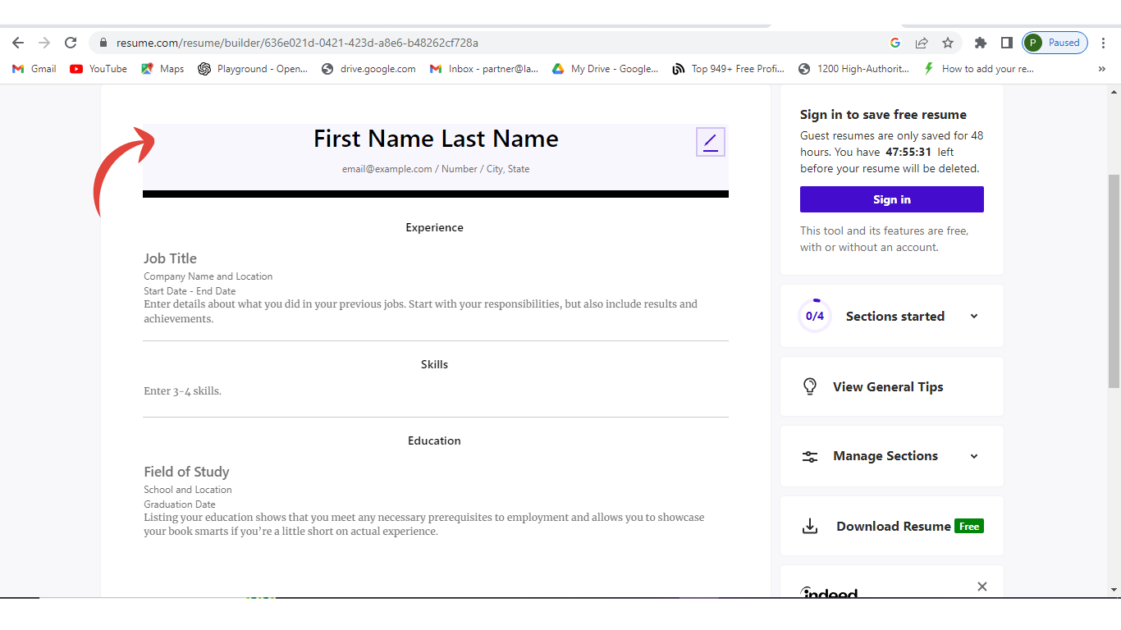1121x630 pixels.
Task: Click the share page icon in address bar
Action: (922, 43)
